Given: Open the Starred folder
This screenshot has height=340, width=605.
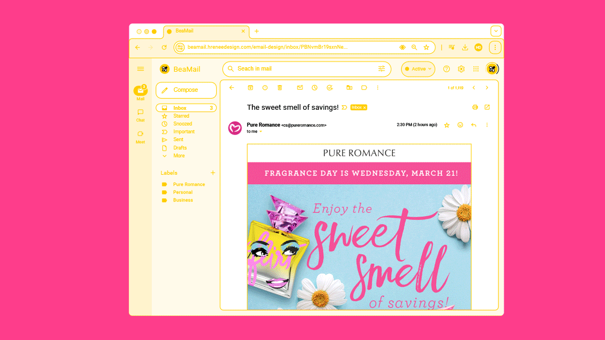Looking at the screenshot, I should 181,116.
